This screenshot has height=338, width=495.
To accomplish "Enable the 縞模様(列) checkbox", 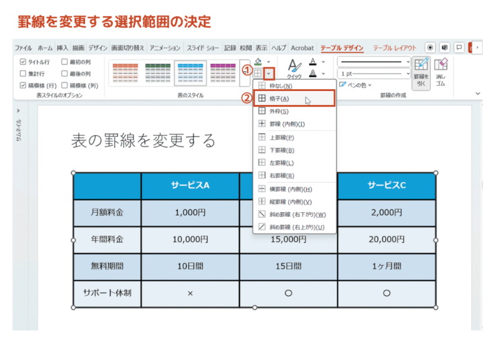I will [64, 85].
